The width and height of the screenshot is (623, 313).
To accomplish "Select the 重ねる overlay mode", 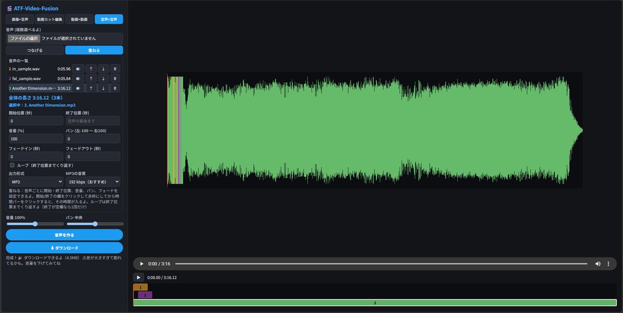I will click(x=94, y=50).
